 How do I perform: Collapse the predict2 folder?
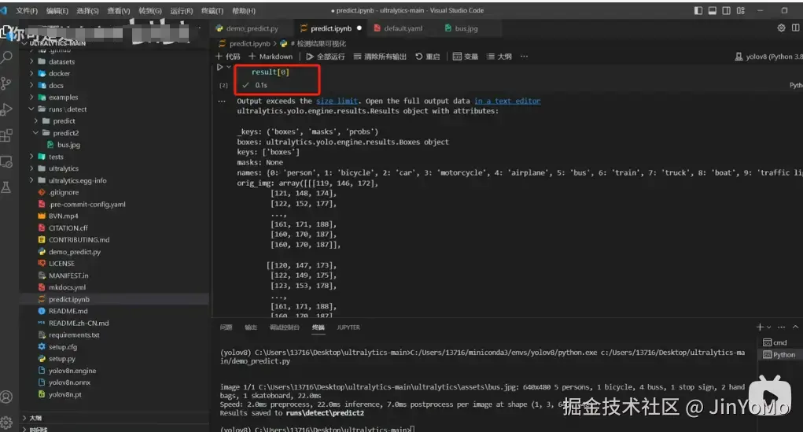[x=36, y=133]
